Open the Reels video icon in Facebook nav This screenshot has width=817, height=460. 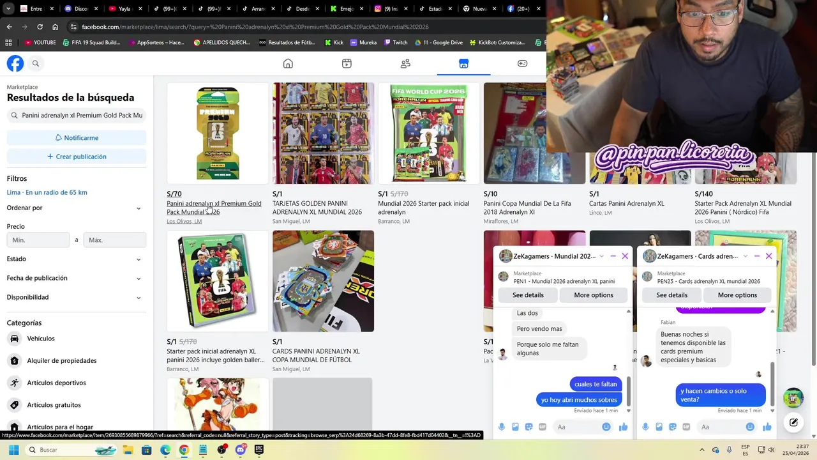tap(347, 63)
